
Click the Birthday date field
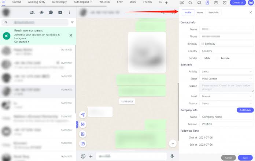[226, 44]
